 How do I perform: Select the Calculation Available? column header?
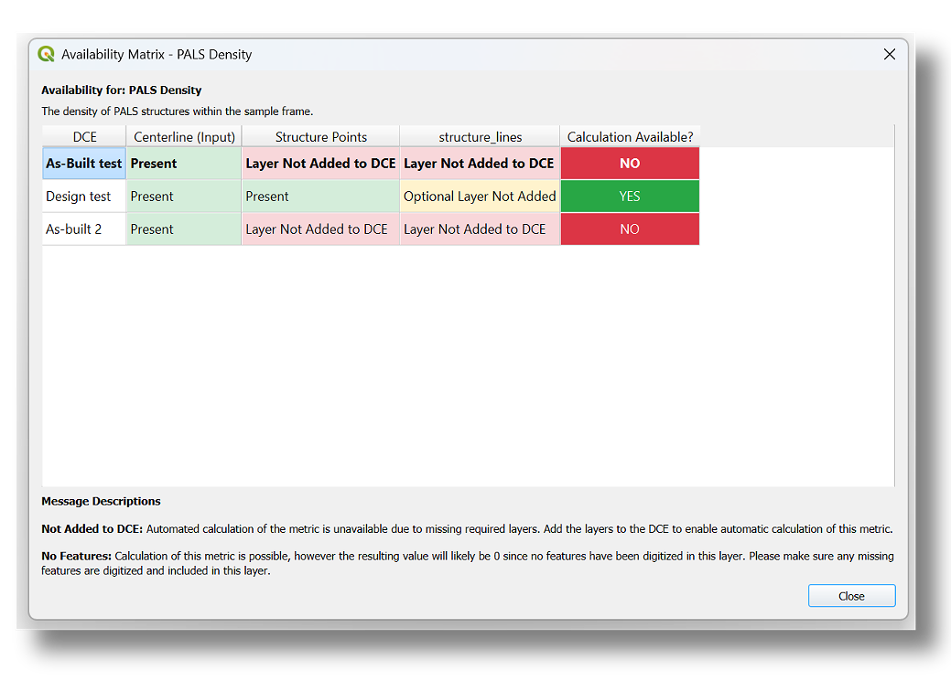[630, 137]
